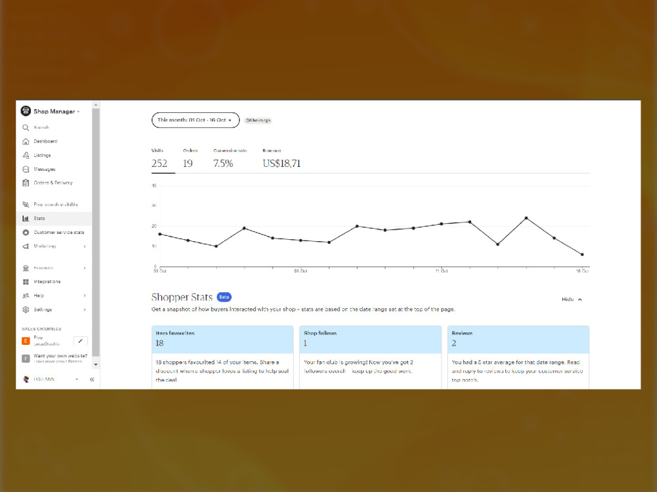The width and height of the screenshot is (657, 492).
Task: Click the Help people icon
Action: point(26,296)
